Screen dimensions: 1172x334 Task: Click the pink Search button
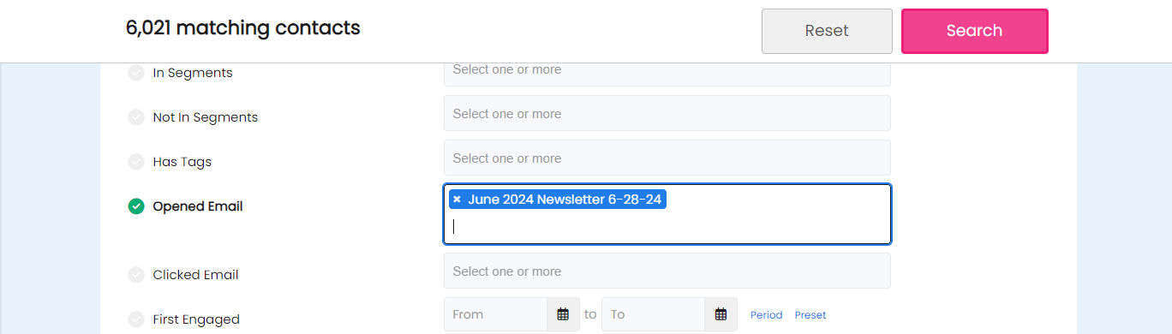click(x=975, y=31)
